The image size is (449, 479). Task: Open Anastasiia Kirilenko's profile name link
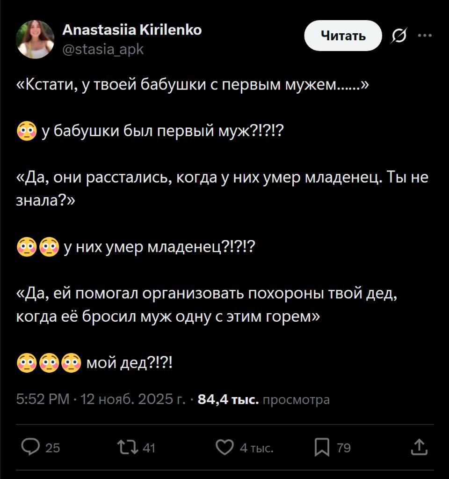[x=132, y=29]
